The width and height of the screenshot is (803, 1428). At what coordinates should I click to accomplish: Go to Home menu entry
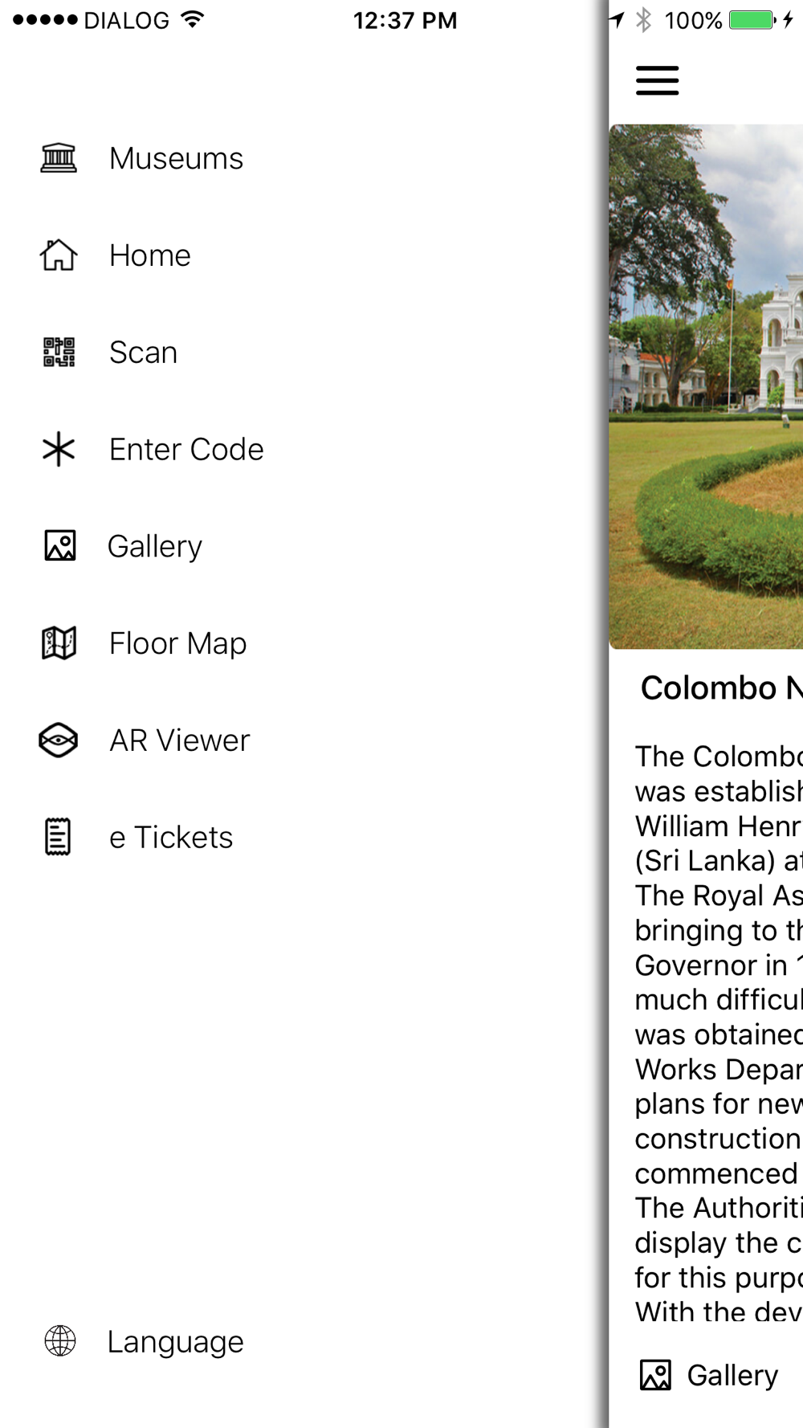150,255
